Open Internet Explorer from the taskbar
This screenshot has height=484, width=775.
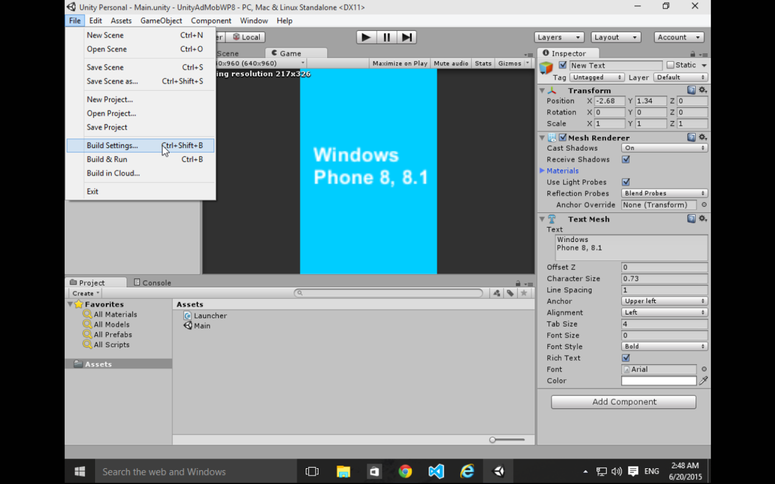pyautogui.click(x=467, y=471)
